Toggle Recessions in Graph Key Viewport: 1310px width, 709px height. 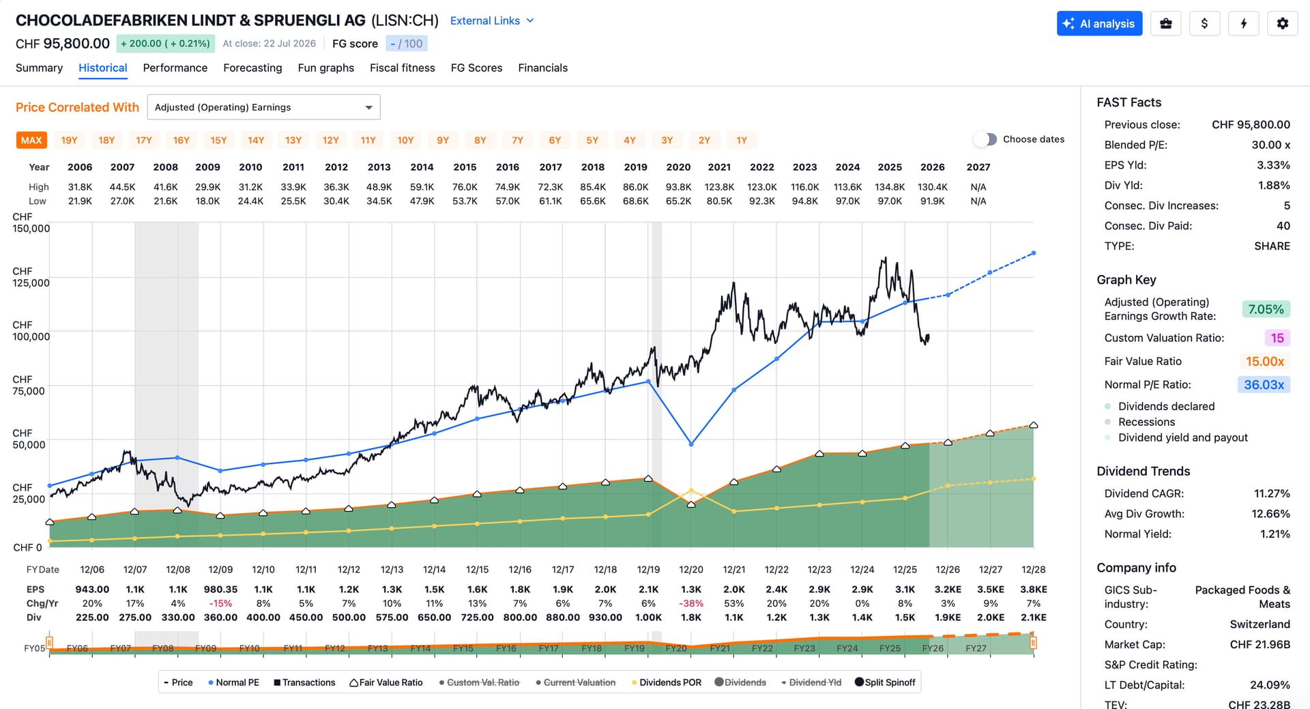pos(1140,422)
